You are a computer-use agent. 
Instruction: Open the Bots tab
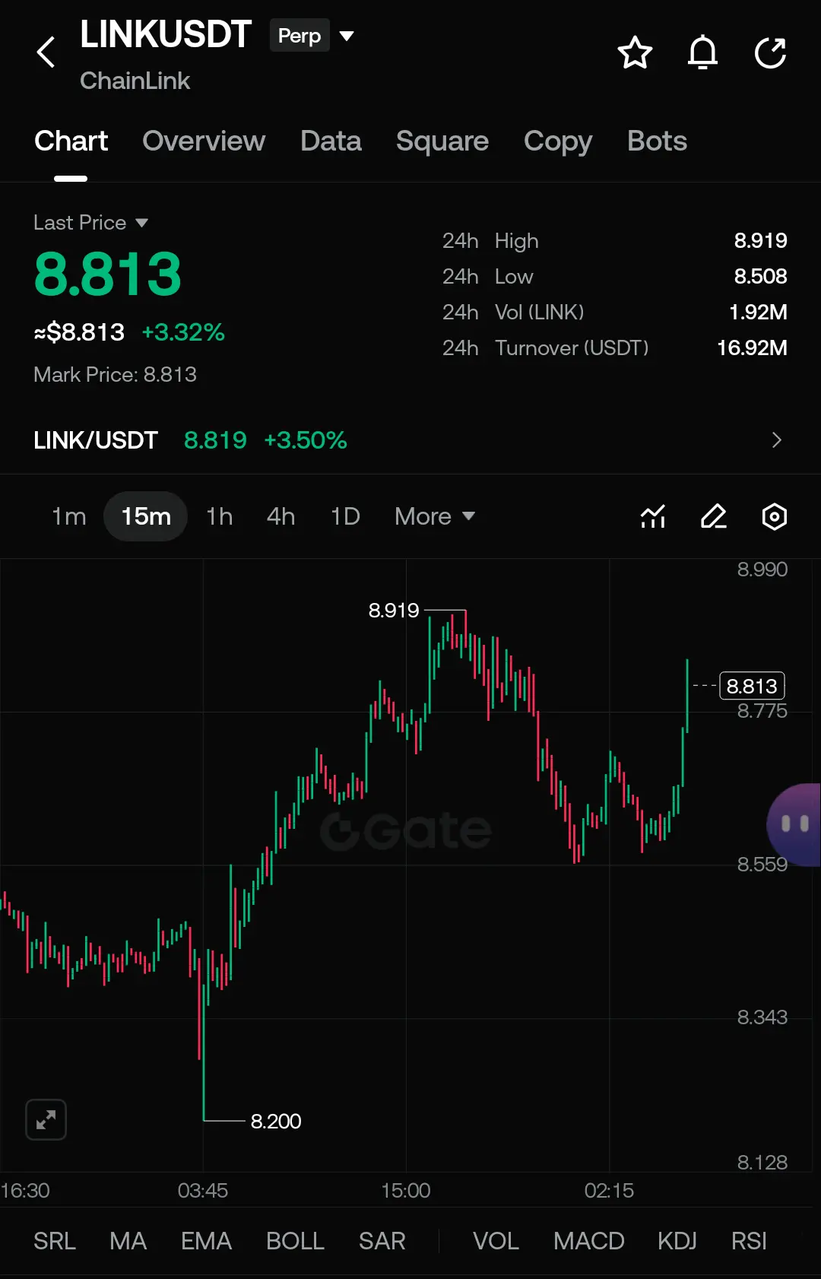pos(657,141)
